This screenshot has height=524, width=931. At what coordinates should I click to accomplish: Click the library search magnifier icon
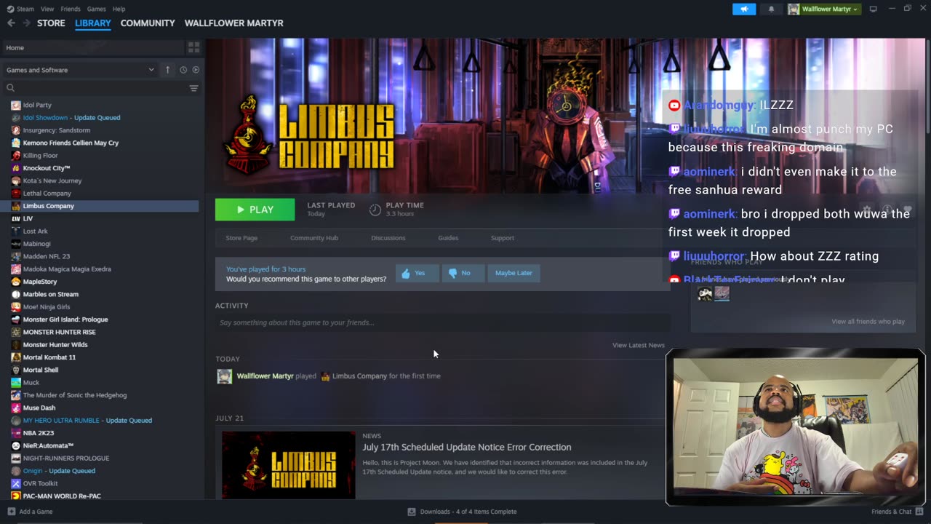pyautogui.click(x=11, y=88)
